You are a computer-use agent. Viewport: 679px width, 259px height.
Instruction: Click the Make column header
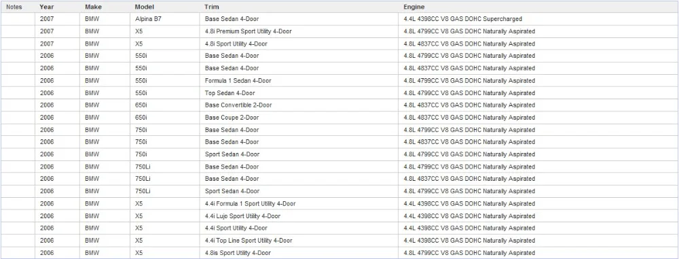pos(92,7)
